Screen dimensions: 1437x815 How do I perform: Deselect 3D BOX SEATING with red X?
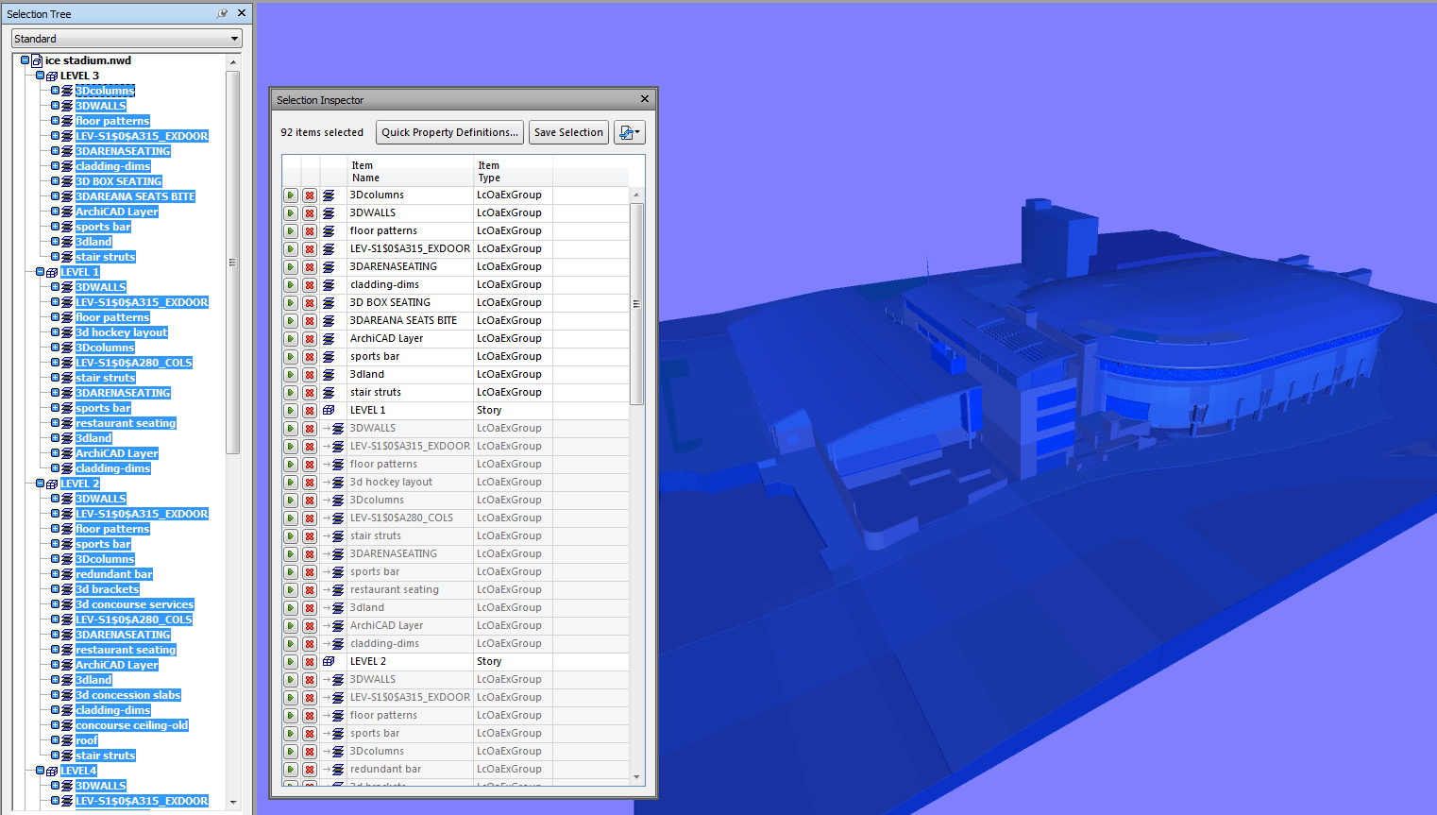[x=309, y=303]
